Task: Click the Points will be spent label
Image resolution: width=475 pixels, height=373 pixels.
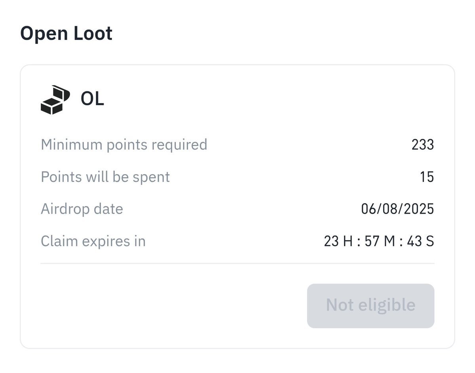Action: coord(105,177)
